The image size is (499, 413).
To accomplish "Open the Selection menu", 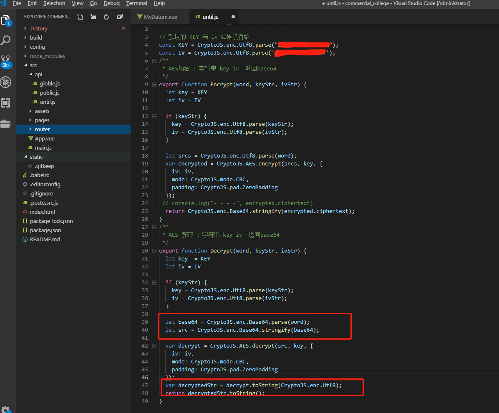I will 54,3.
